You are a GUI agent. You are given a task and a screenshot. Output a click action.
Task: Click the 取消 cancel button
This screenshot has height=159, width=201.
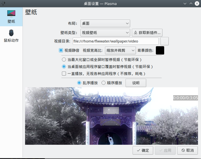point(187,150)
